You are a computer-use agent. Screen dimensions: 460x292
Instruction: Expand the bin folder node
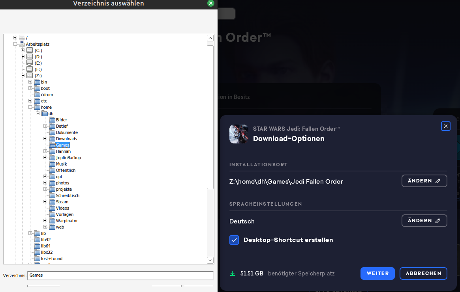coord(30,82)
